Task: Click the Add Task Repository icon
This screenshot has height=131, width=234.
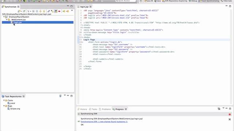Action: click(60, 96)
